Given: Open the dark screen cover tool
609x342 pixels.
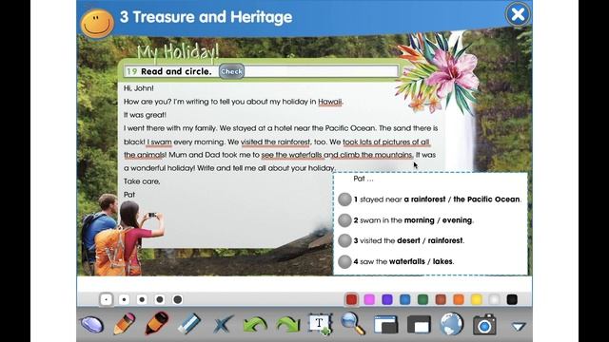Looking at the screenshot, I should click(x=419, y=324).
